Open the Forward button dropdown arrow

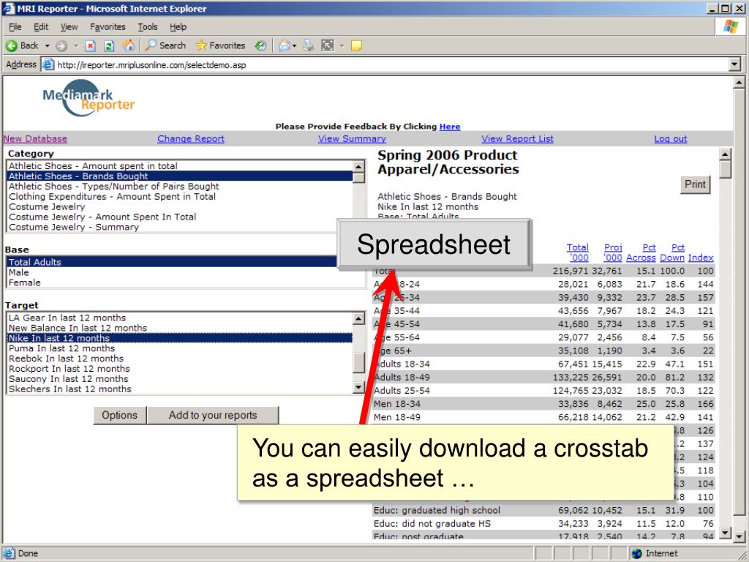click(76, 46)
